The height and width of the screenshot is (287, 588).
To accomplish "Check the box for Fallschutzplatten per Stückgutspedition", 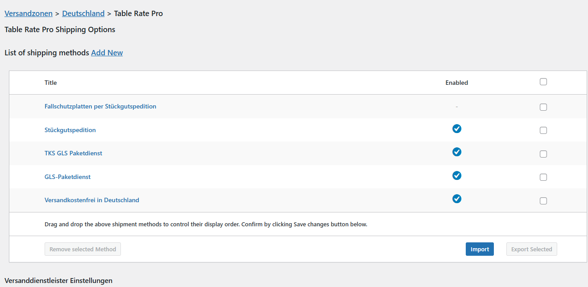I will tap(543, 107).
